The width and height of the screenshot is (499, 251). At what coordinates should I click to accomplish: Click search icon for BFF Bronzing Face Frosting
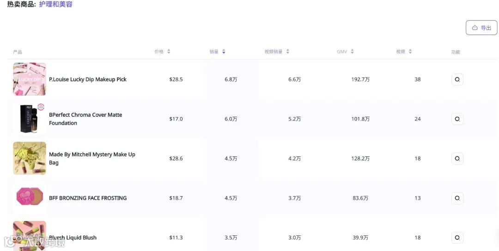pyautogui.click(x=457, y=198)
